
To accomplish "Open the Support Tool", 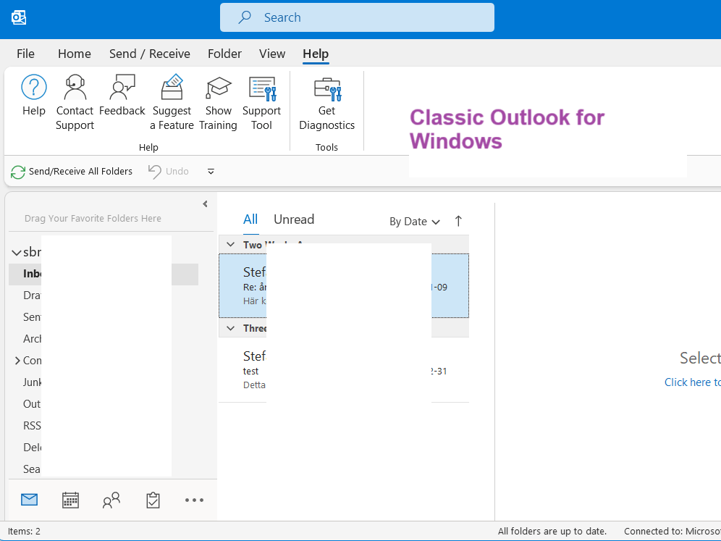I will pyautogui.click(x=261, y=103).
